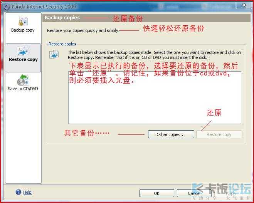
Task: Click the 'Restore your copies quickly' text
Action: coord(83,30)
